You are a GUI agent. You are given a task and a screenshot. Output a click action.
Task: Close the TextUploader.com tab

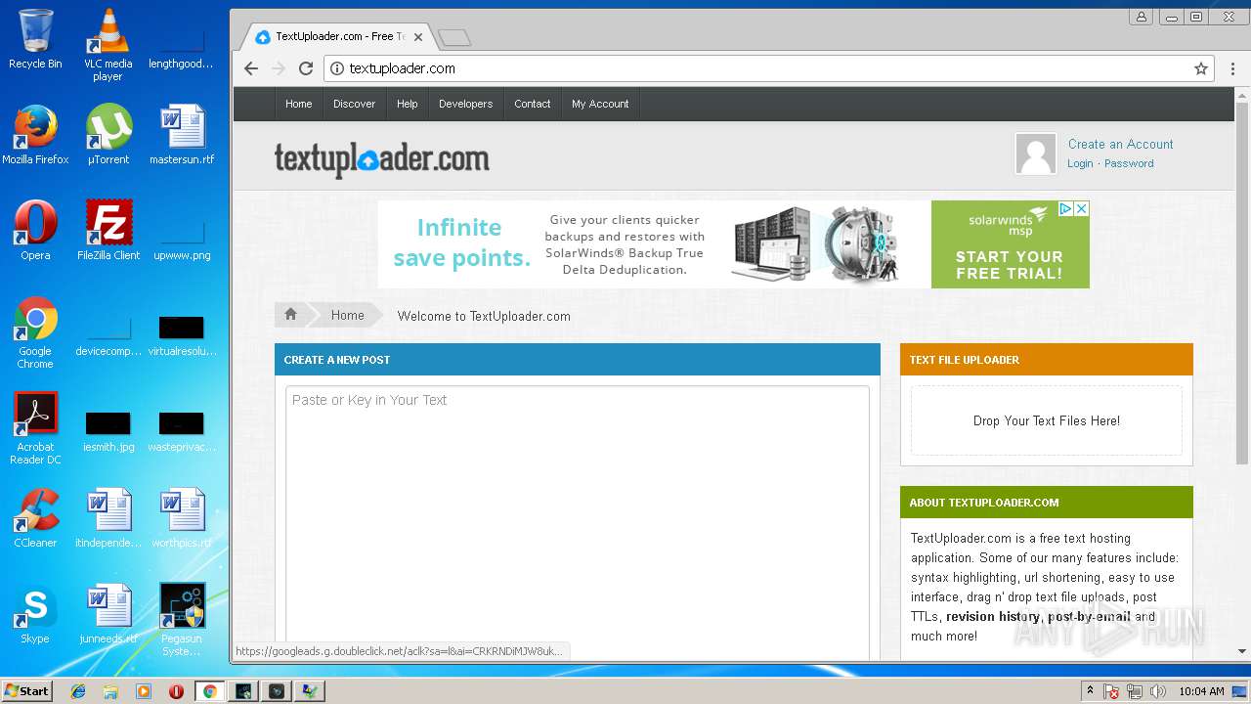click(x=418, y=37)
